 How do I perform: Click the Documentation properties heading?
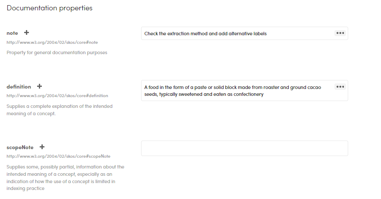[x=50, y=8]
